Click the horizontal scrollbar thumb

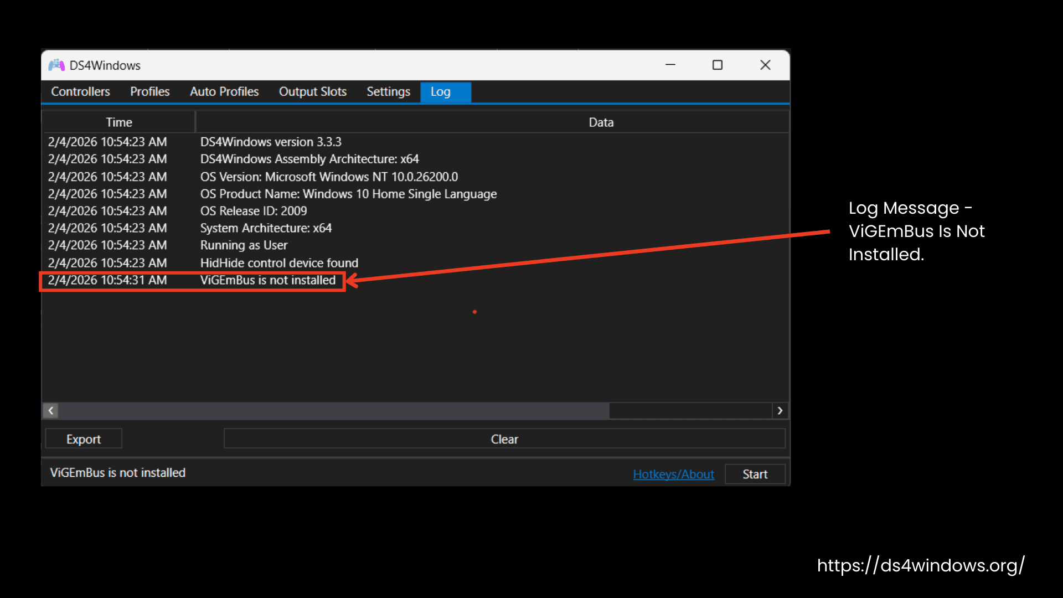(334, 410)
